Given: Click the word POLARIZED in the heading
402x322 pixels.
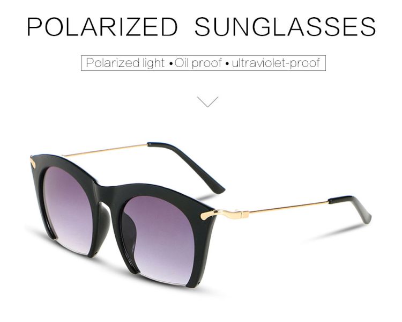Looking at the screenshot, I should 102,27.
